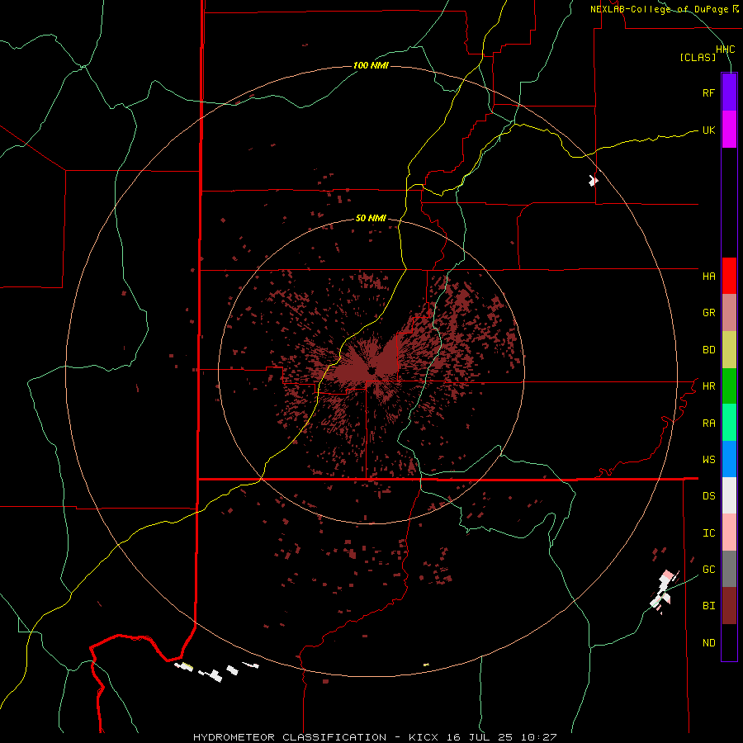Click the GC gray legend swatch
743x743 pixels.
coord(729,569)
